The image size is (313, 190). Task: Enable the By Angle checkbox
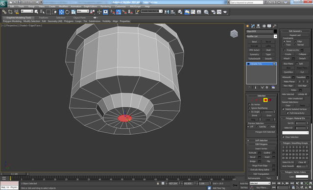[249, 112]
